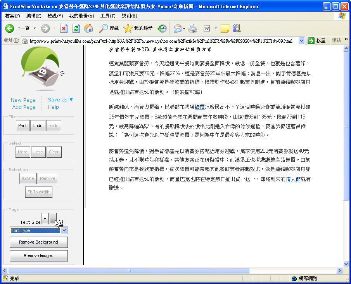
Task: Open the 我的最愛(A) Favorites menu
Action: pyautogui.click(x=81, y=16)
